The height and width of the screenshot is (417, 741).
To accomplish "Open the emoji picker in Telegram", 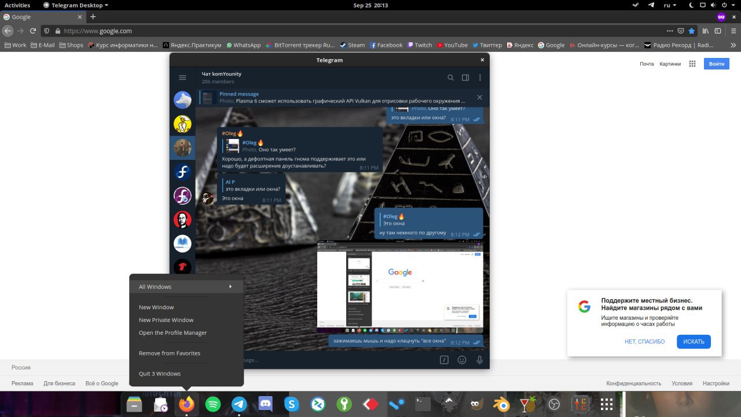I will coord(462,360).
